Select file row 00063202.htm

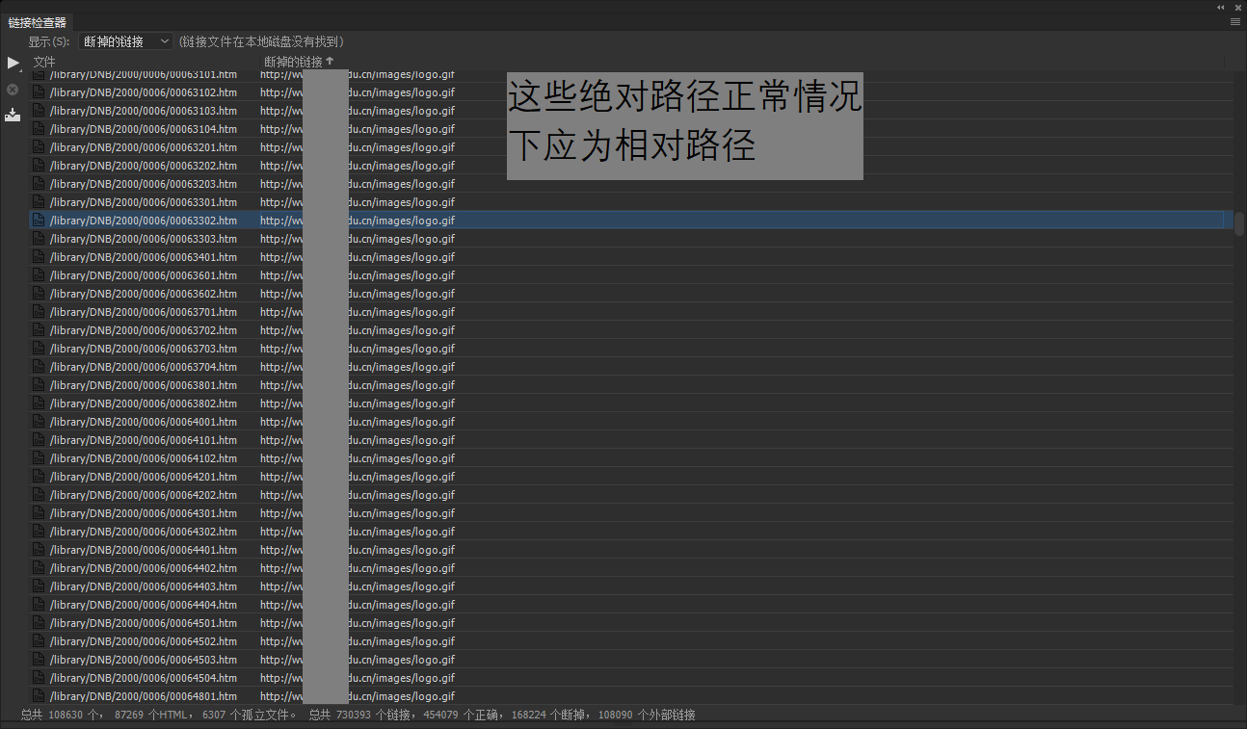(631, 166)
